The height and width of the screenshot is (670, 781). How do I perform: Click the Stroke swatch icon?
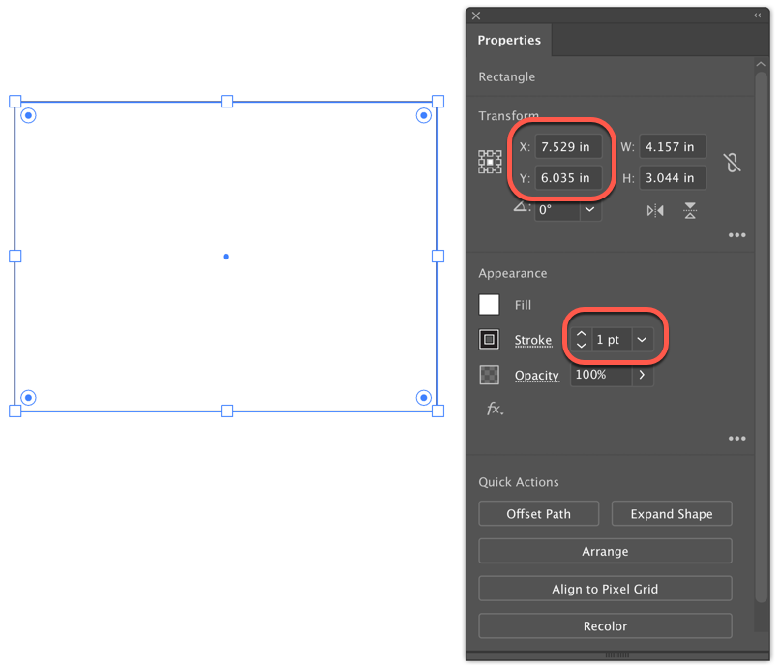pos(489,339)
